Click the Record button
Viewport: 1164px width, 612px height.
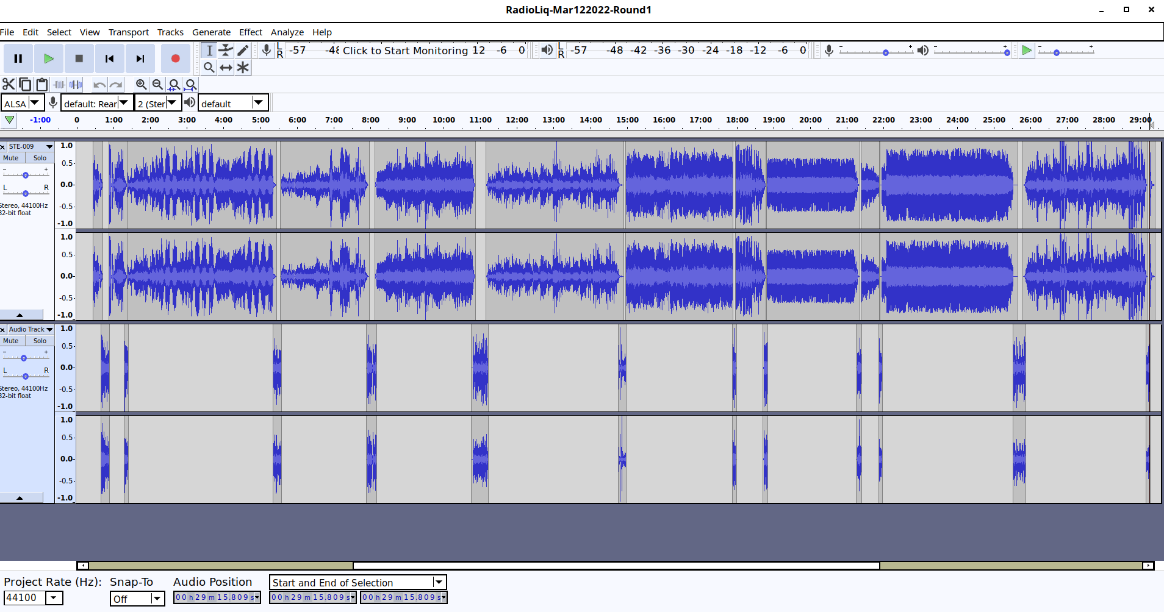pyautogui.click(x=175, y=59)
